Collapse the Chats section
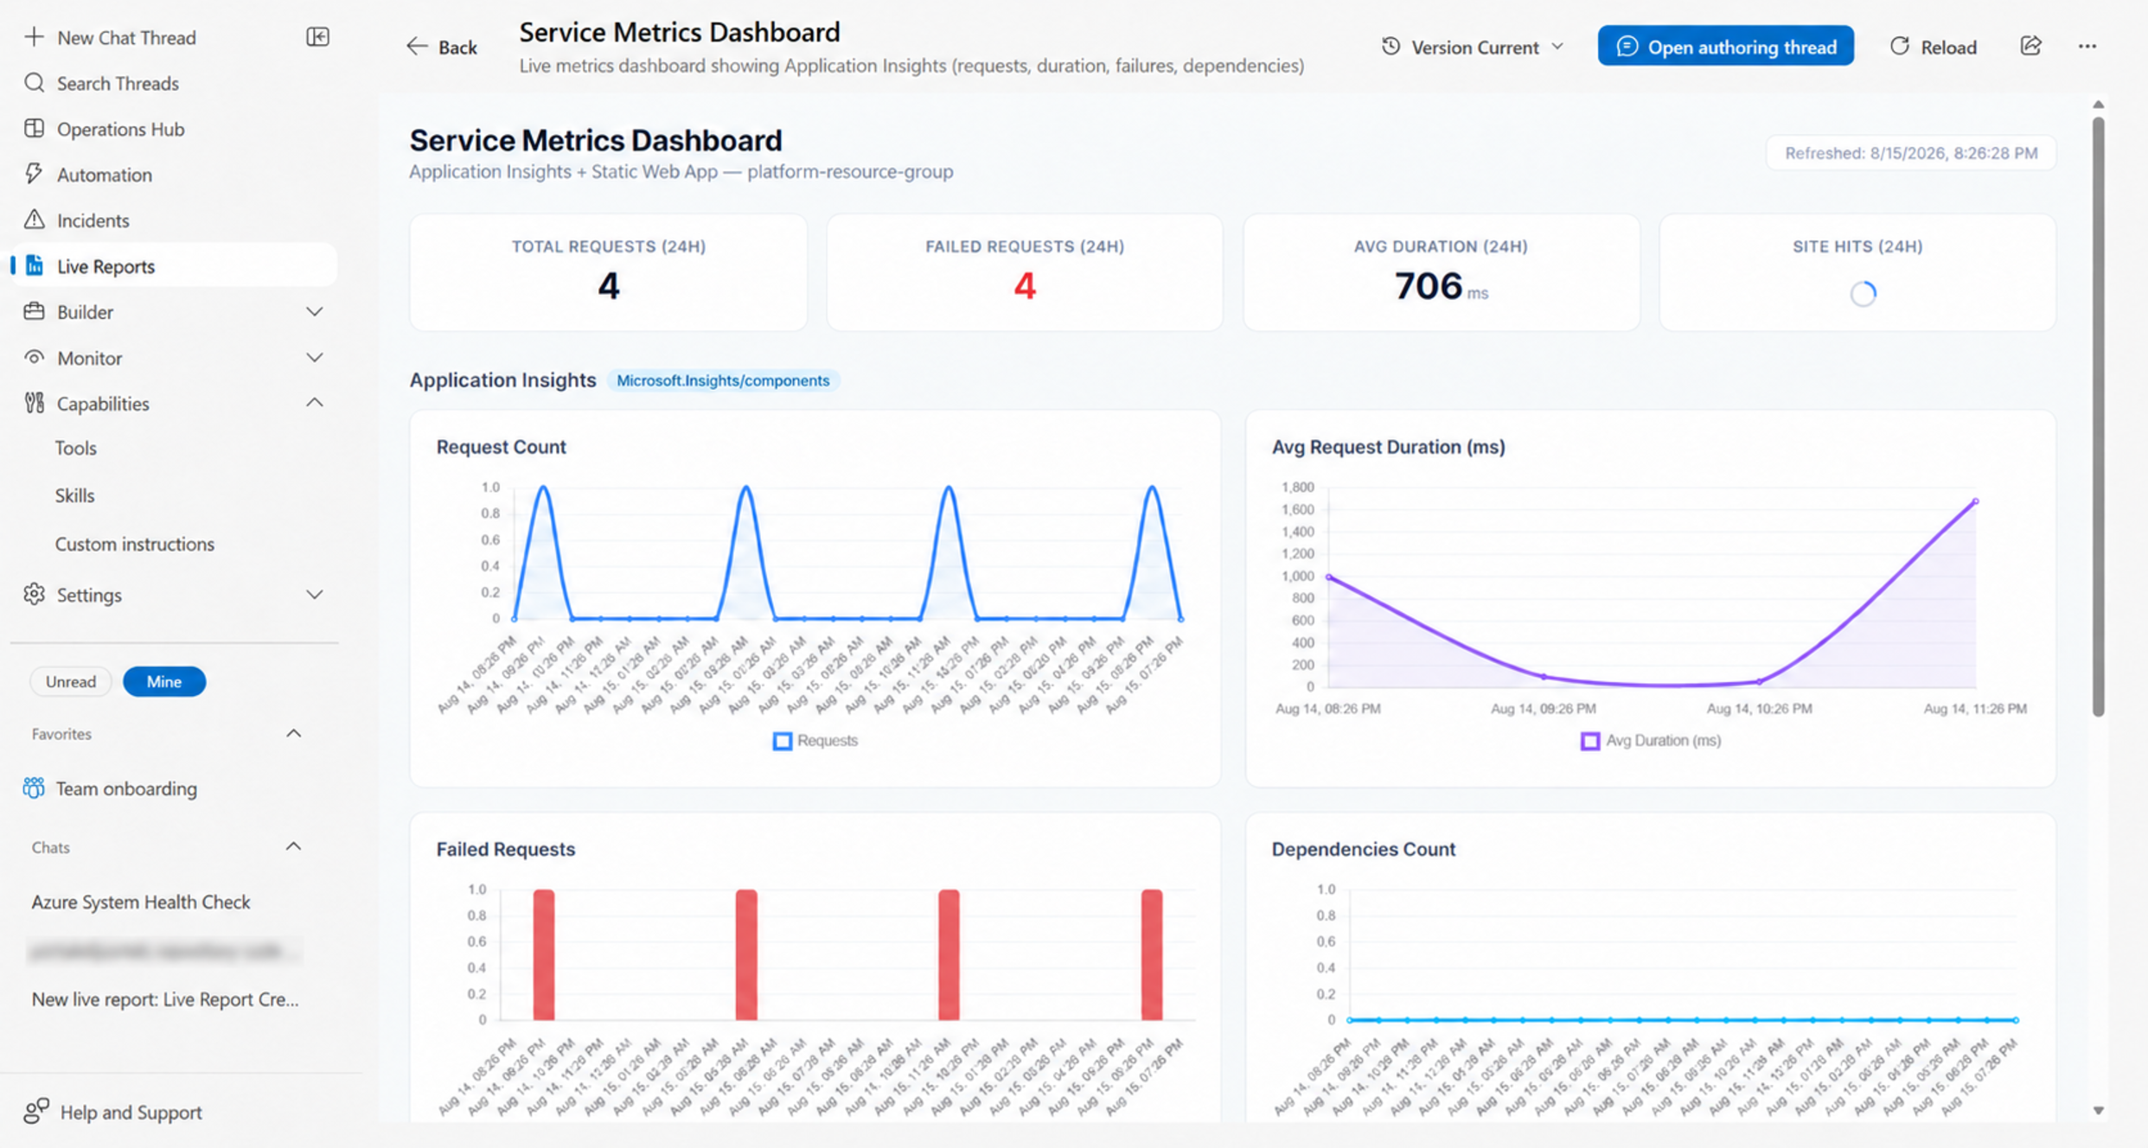Image resolution: width=2148 pixels, height=1148 pixels. pyautogui.click(x=294, y=847)
